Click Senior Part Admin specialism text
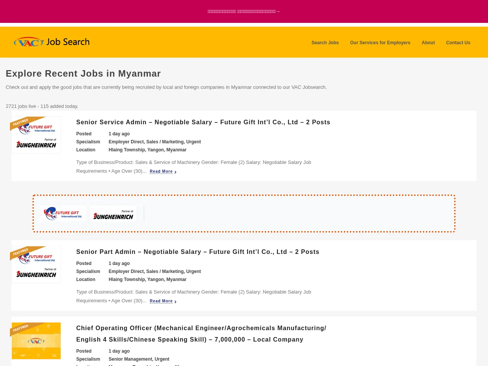The width and height of the screenshot is (488, 366). click(155, 271)
